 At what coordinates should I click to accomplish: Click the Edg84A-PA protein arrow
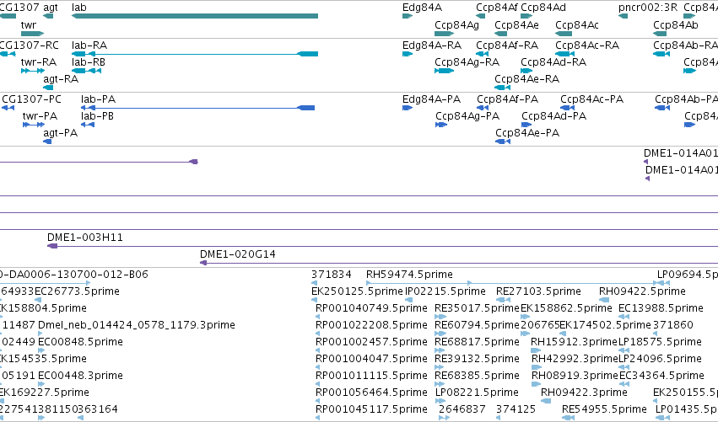click(x=408, y=108)
